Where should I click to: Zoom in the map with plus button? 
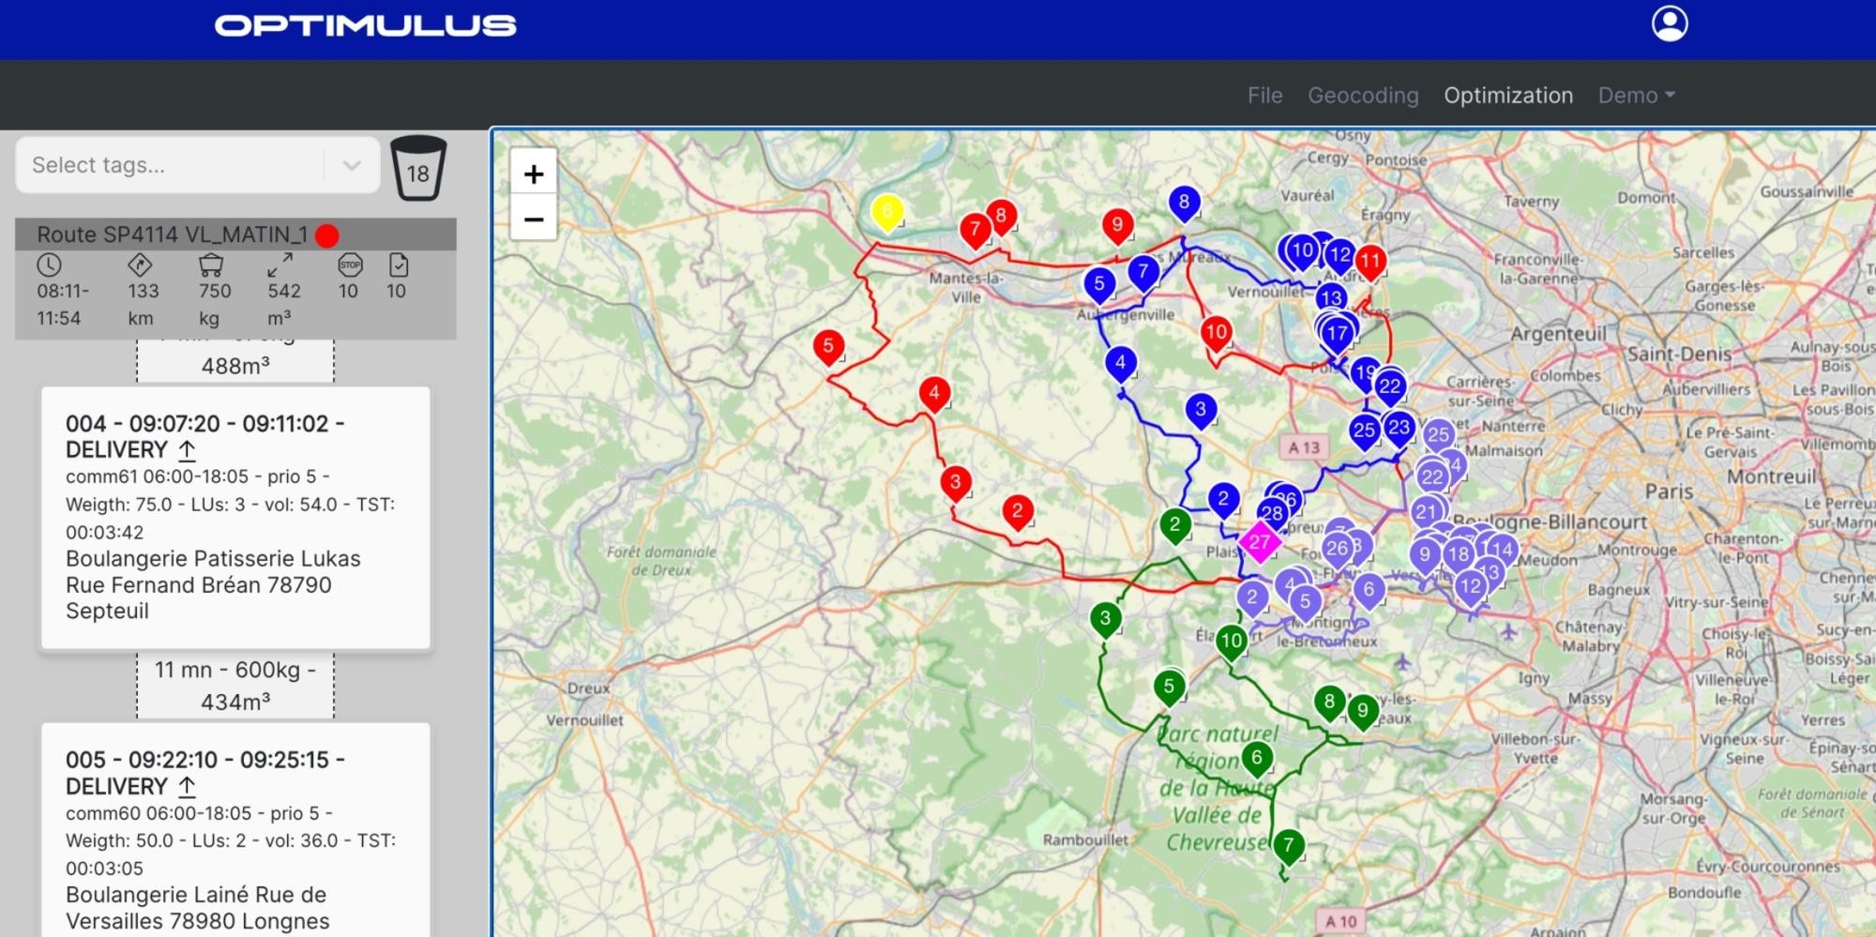coord(534,174)
